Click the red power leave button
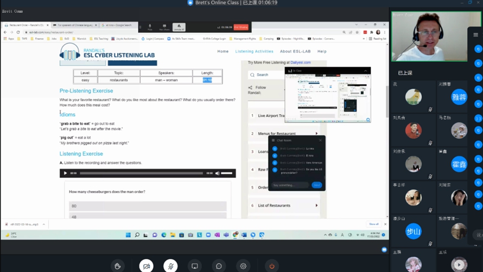Viewport: 483px width, 272px height. coord(272,266)
